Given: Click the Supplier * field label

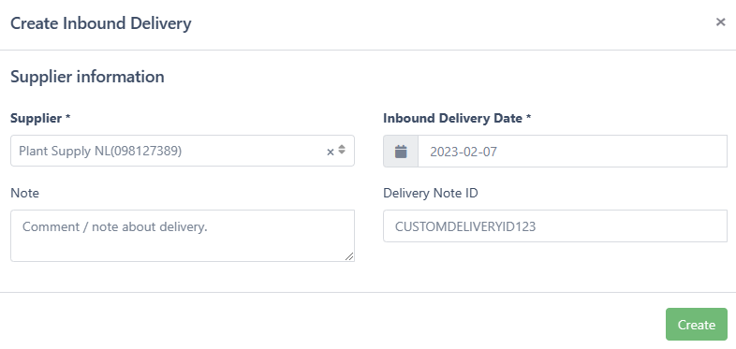Looking at the screenshot, I should [40, 118].
